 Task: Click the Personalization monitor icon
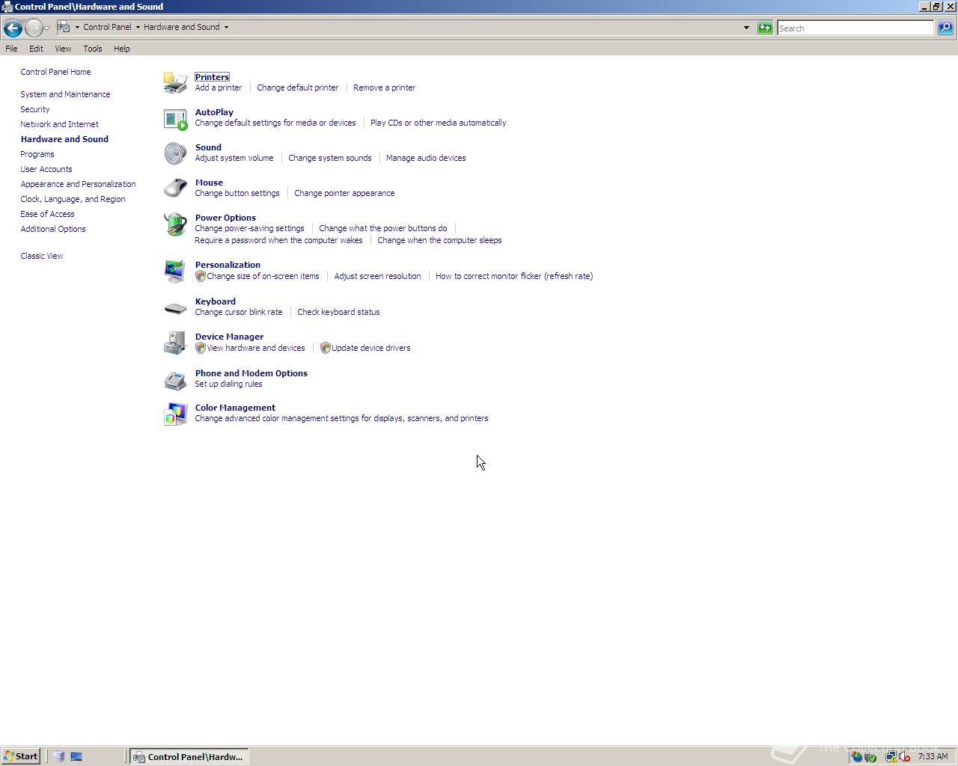tap(175, 271)
